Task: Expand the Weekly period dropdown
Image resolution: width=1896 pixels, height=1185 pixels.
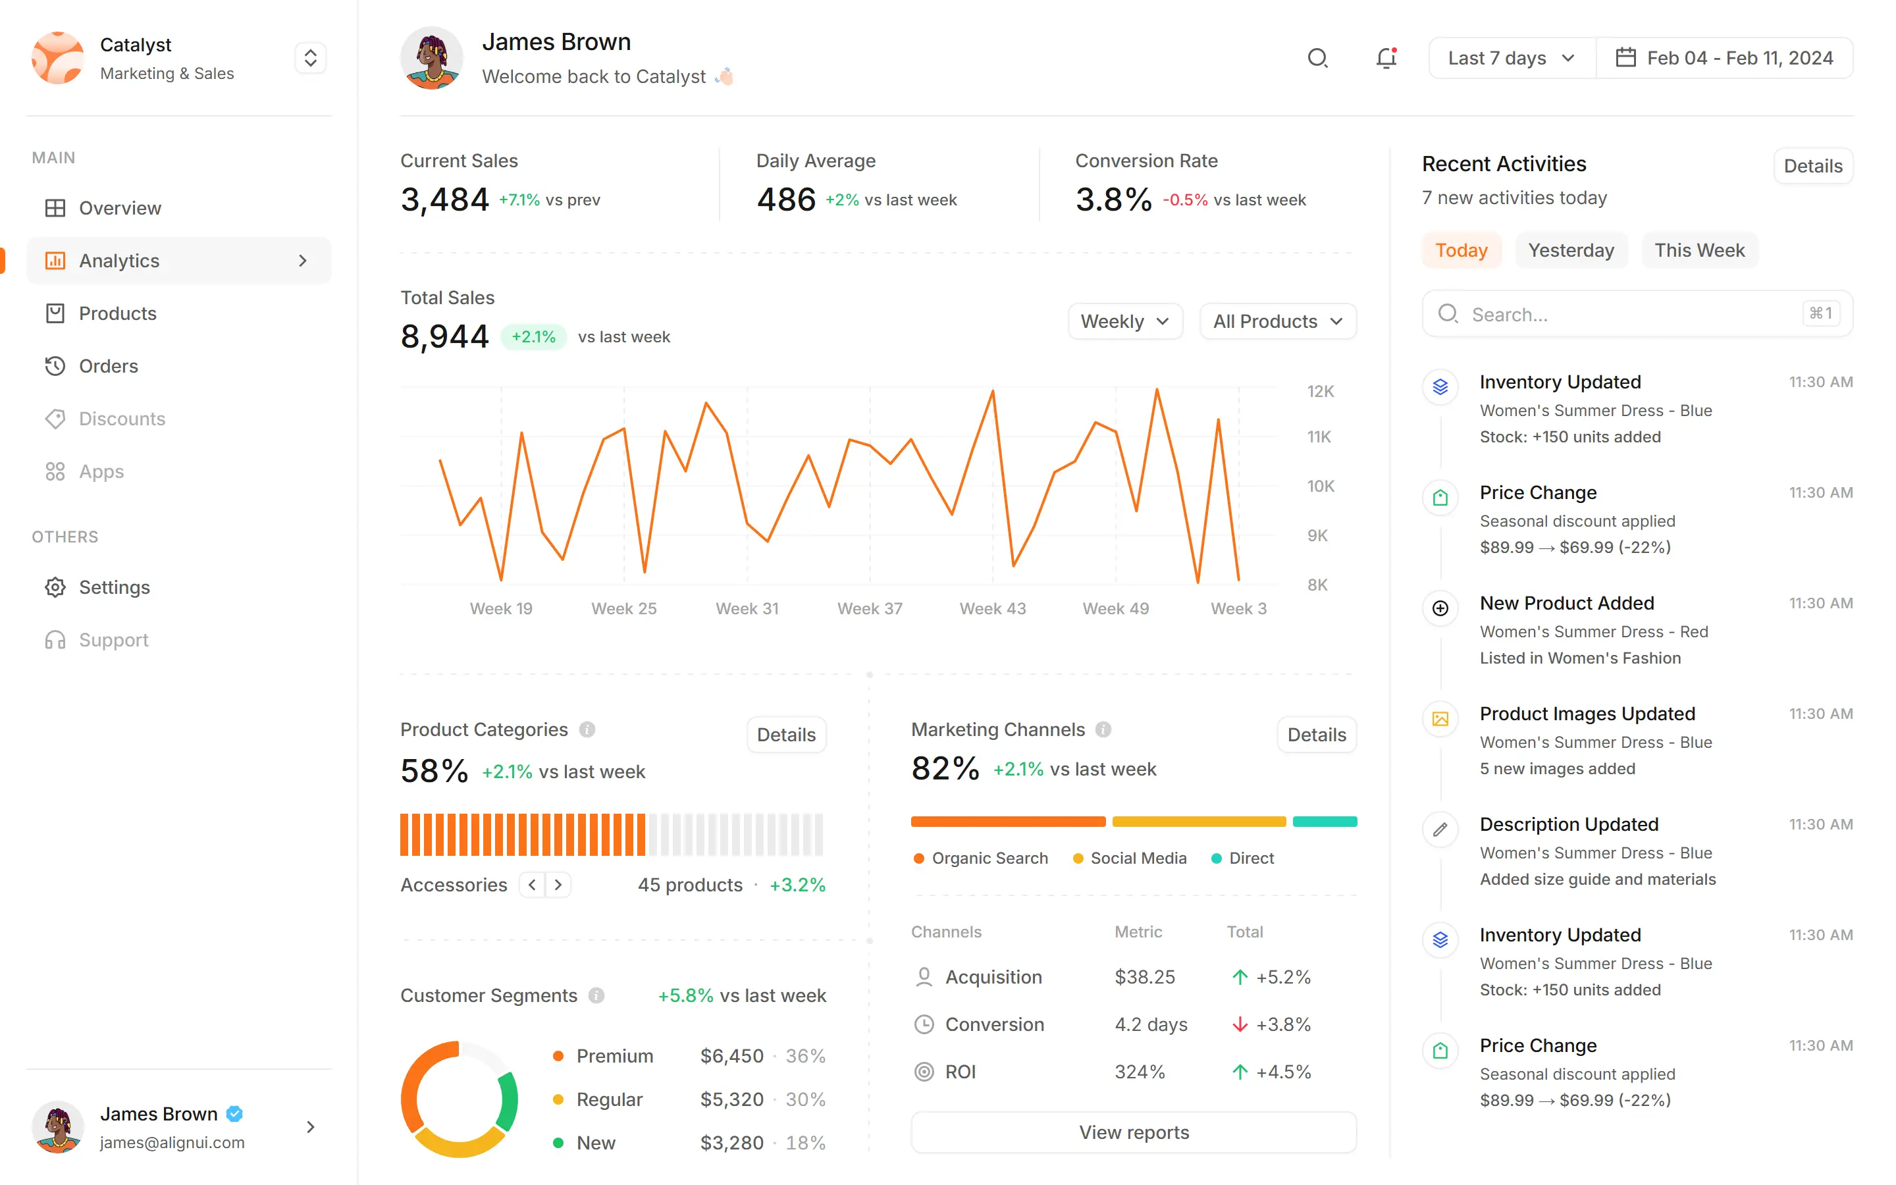Action: pos(1124,321)
